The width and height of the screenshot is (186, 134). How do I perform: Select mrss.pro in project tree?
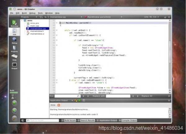click(34, 23)
